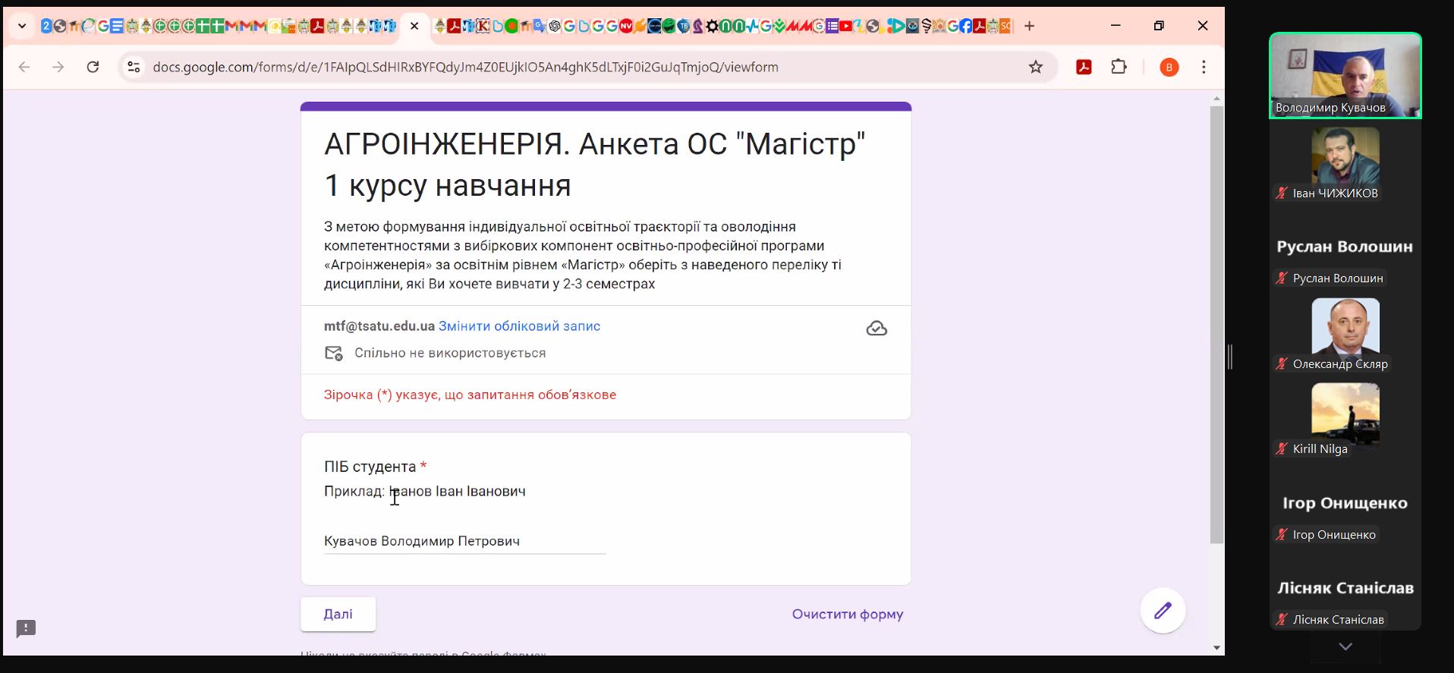This screenshot has height=673, width=1454.
Task: Click the report problem feedback icon
Action: coord(26,628)
